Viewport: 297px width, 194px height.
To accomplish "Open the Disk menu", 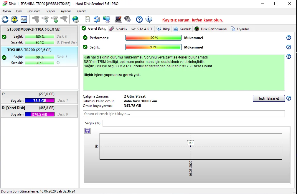I will tap(19, 11).
